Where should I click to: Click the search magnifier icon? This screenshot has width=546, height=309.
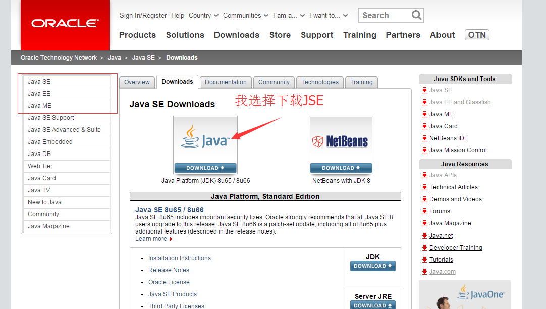pos(416,15)
